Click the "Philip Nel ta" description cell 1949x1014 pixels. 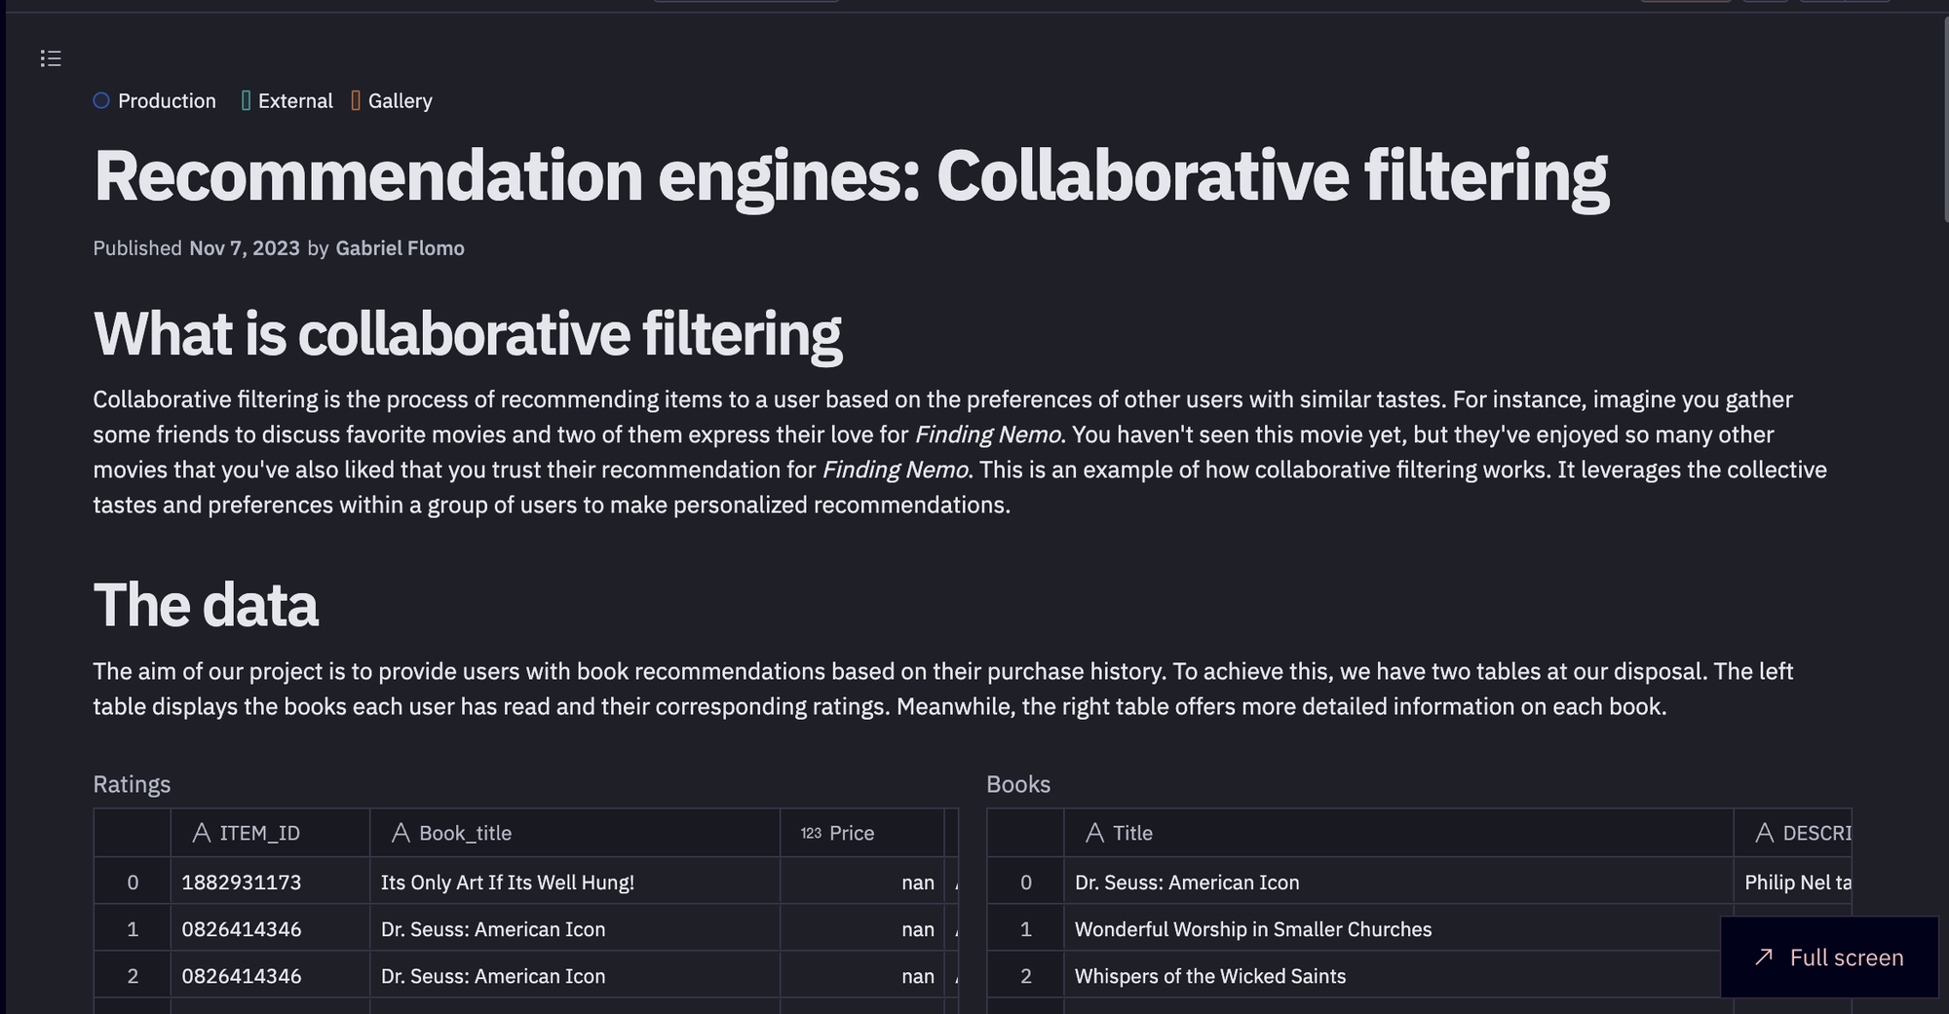click(1797, 883)
